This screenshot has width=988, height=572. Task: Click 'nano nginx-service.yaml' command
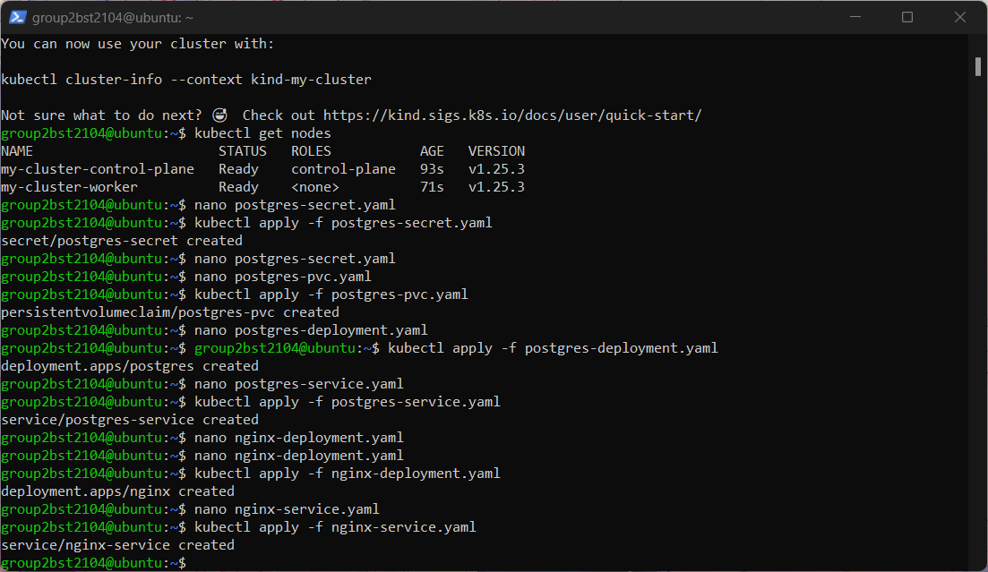[287, 509]
